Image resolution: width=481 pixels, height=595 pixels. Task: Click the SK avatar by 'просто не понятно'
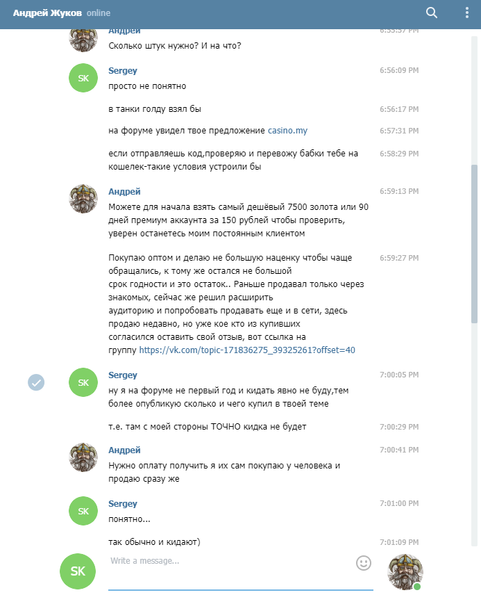[83, 78]
